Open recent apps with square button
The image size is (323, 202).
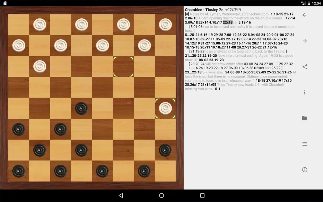(x=203, y=195)
